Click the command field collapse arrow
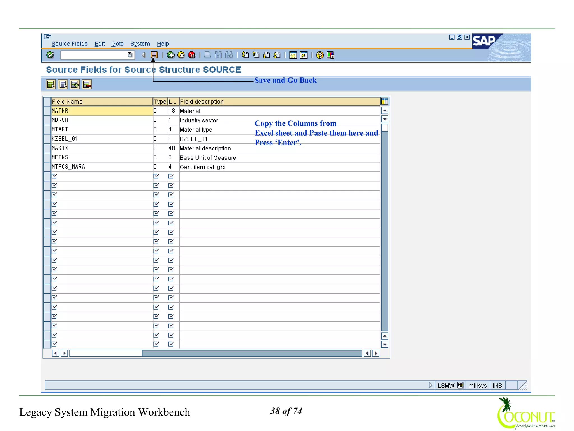Viewport: 574px width, 431px height. pos(143,55)
